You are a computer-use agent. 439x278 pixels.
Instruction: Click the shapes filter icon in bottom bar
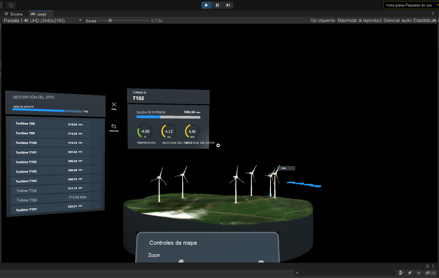point(401,273)
